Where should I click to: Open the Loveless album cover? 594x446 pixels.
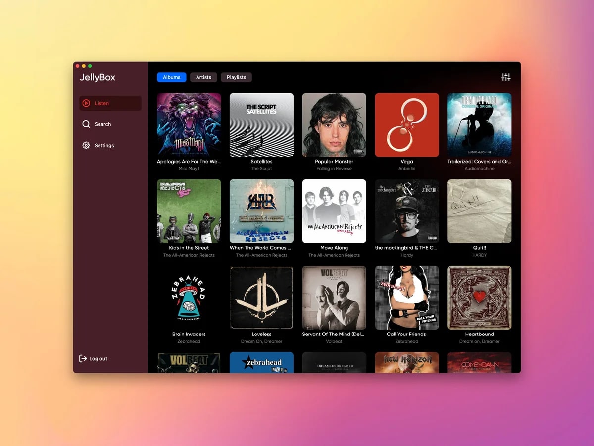[x=261, y=298]
